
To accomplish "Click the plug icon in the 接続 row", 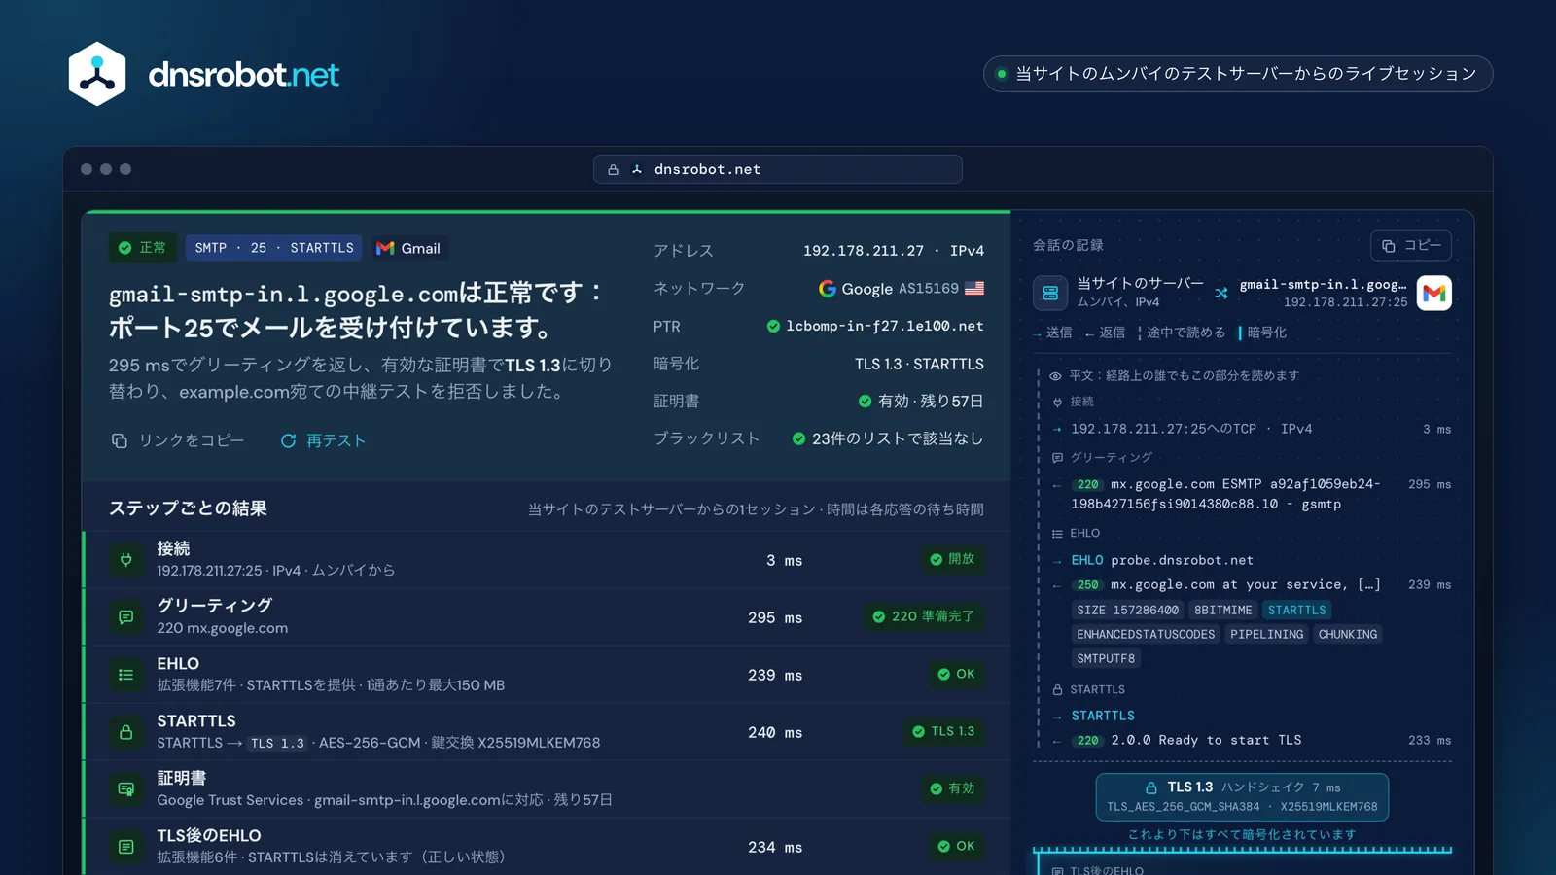I will pos(125,559).
